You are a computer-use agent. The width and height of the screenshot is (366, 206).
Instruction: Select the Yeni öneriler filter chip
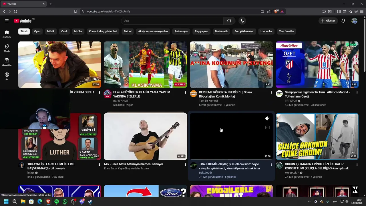(287, 31)
